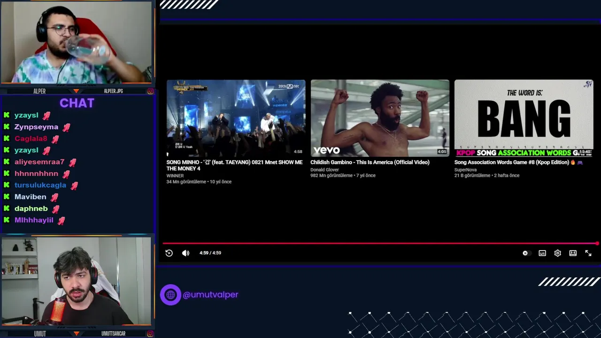
Task: Open SONG MINHO Show Me The Money thumbnail
Action: [x=236, y=118]
